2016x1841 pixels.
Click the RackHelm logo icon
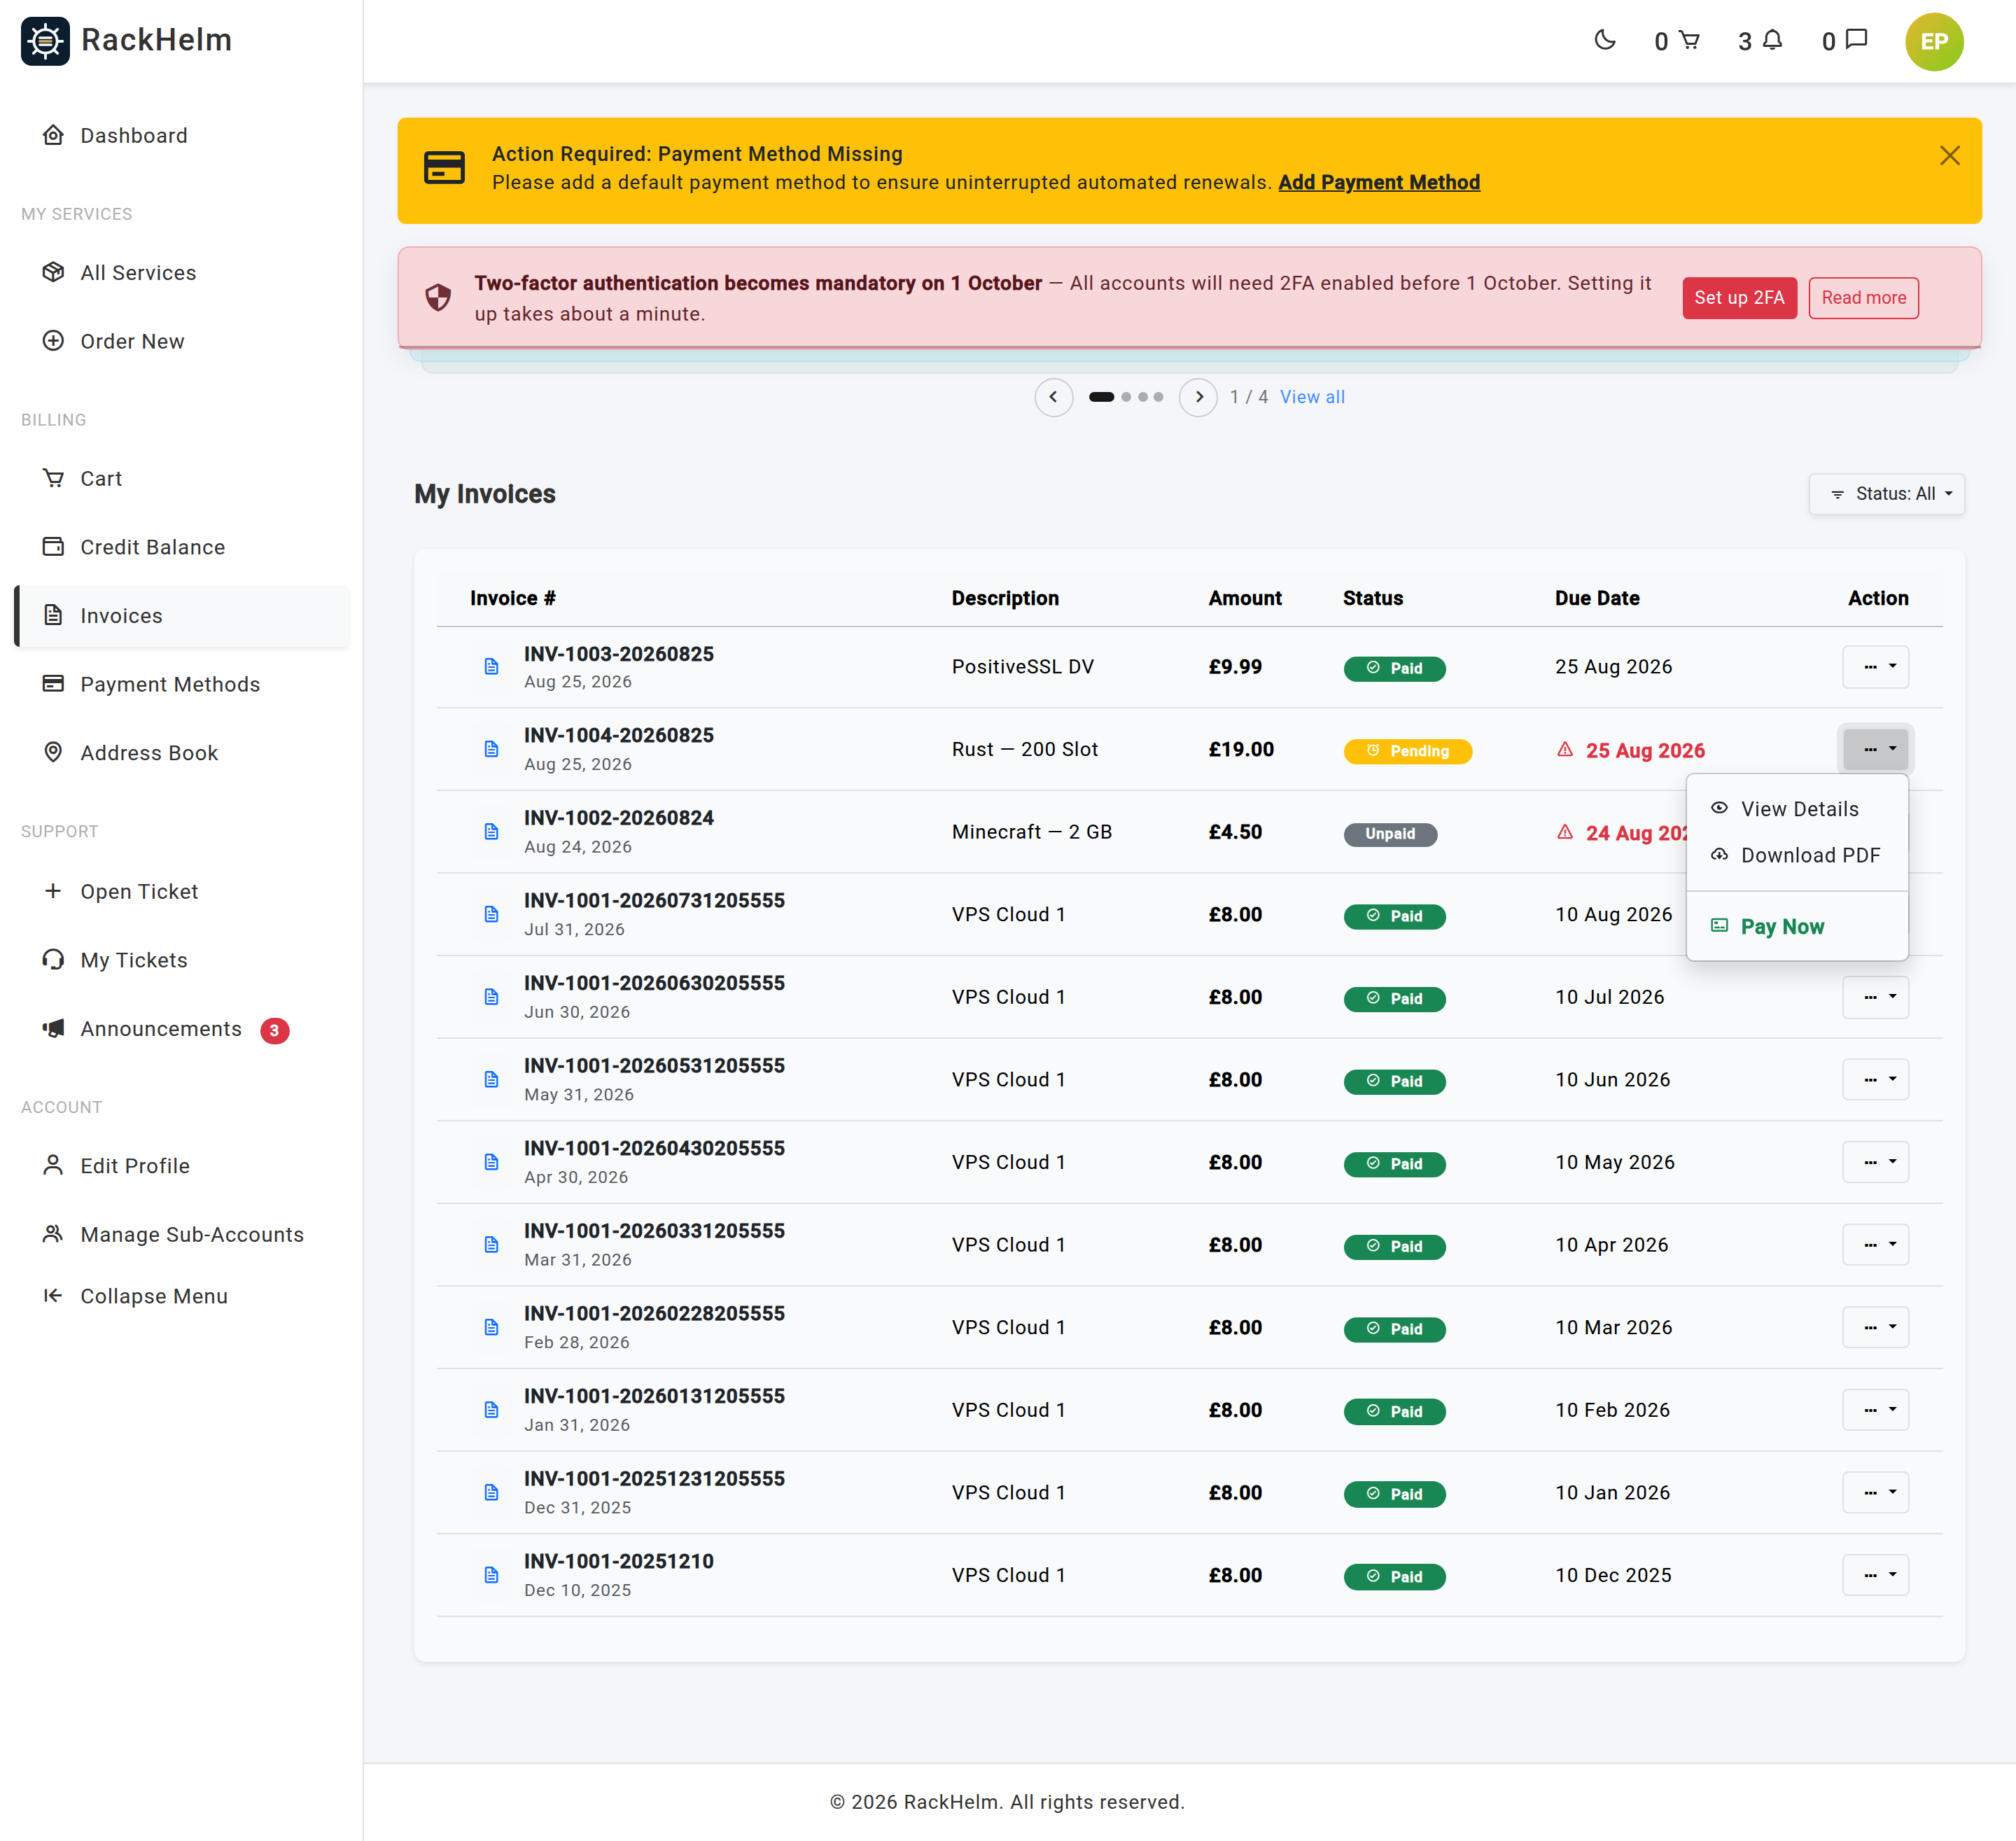coord(45,41)
